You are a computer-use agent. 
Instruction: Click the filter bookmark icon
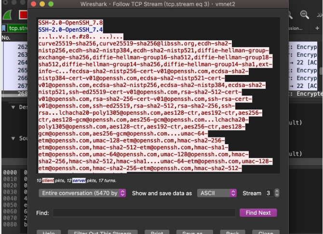click(4, 28)
